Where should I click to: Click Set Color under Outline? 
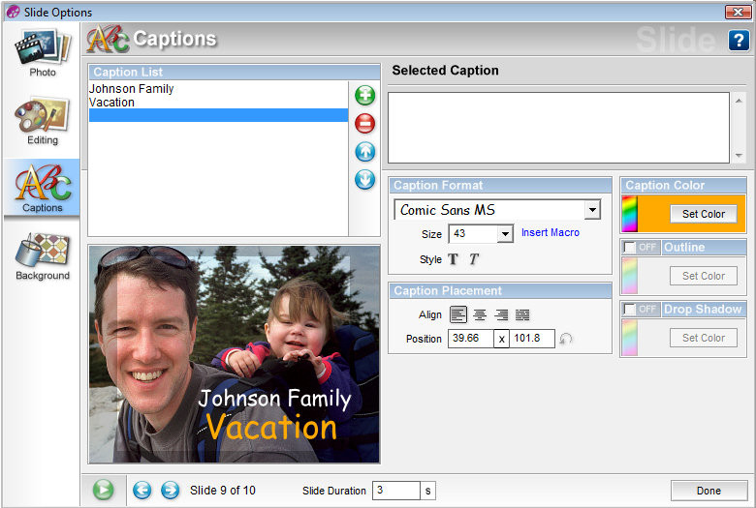[x=704, y=276]
